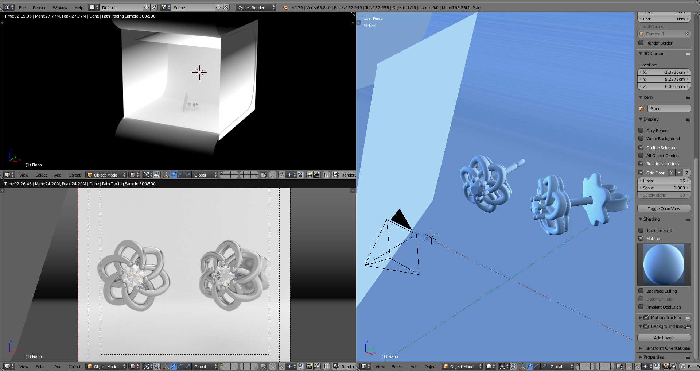Open the View menu in top-left viewport header
The image size is (700, 371).
[24, 175]
